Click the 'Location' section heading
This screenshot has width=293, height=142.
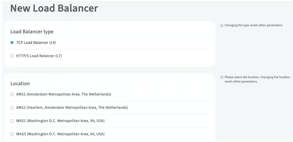click(20, 84)
